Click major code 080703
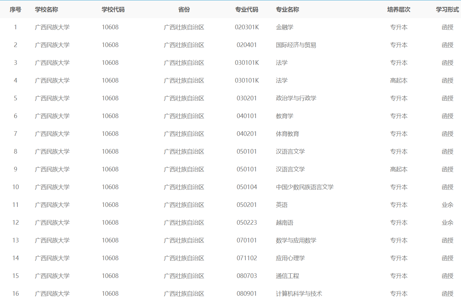The height and width of the screenshot is (300, 461). coord(247,276)
